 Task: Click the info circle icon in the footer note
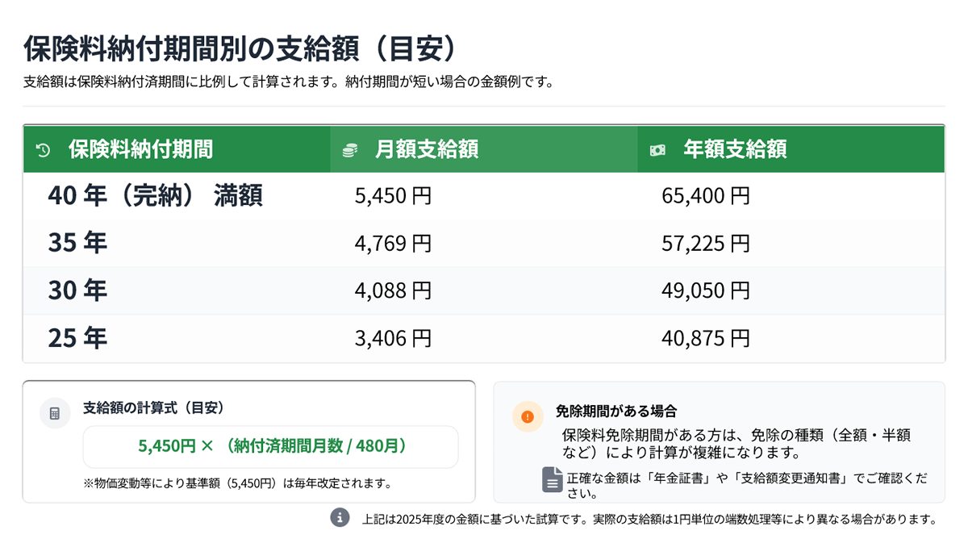coord(340,517)
